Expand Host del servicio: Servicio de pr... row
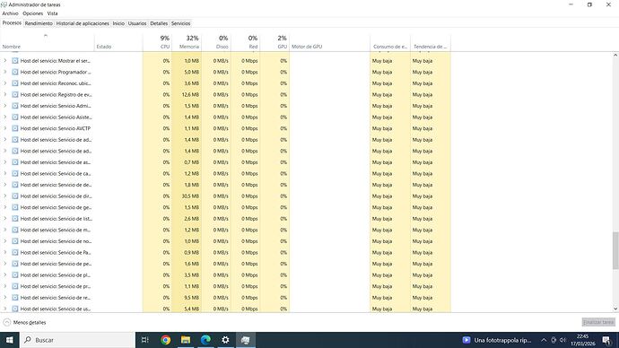Viewport: 619px width, 348px height. click(x=5, y=286)
